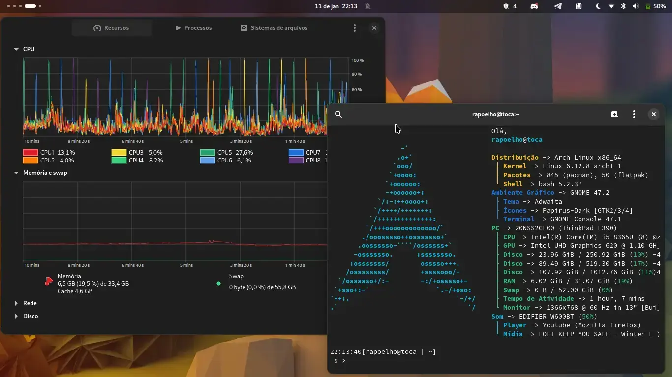This screenshot has width=672, height=377.
Task: Click the Som EDIFIER W600BT line
Action: pyautogui.click(x=545, y=317)
